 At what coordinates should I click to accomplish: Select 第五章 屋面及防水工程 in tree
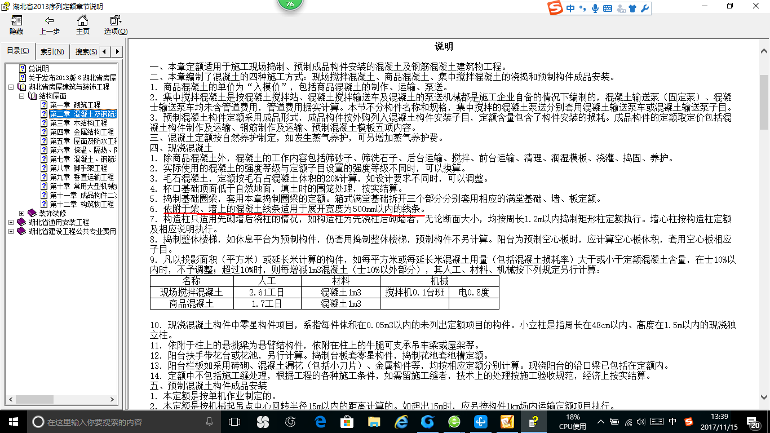point(83,141)
